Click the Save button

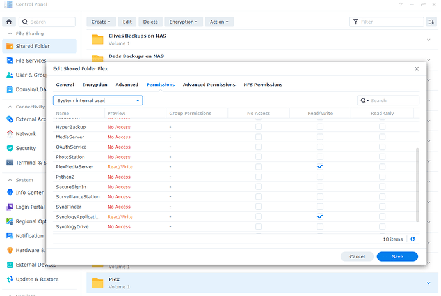click(397, 256)
